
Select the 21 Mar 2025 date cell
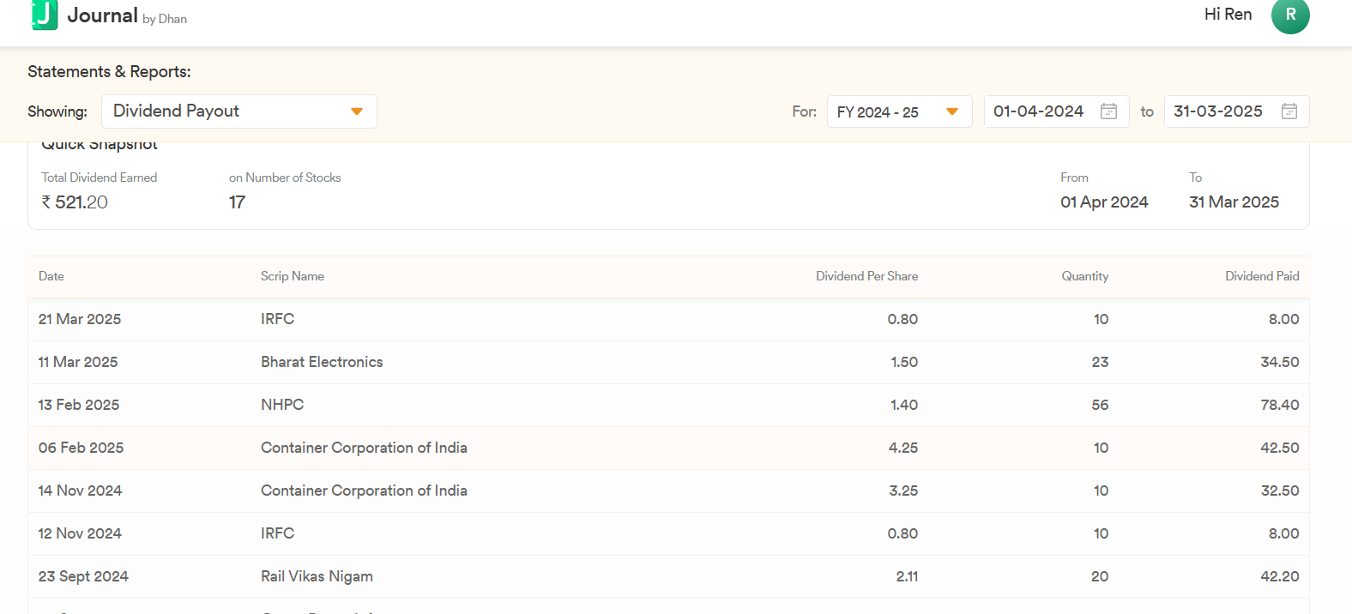pos(80,319)
